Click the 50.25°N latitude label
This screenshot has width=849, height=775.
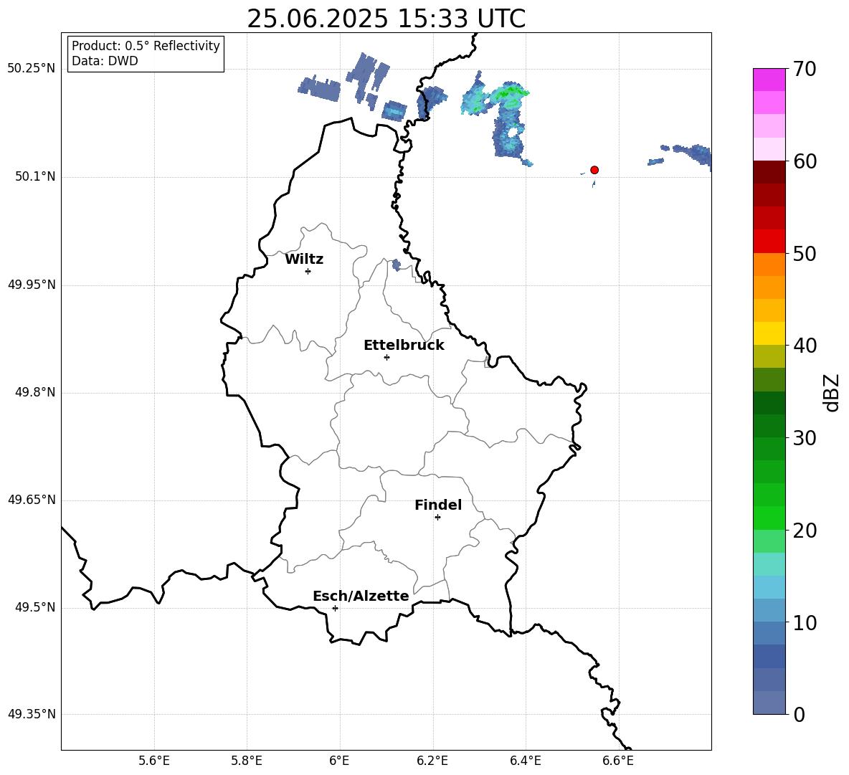pos(32,69)
